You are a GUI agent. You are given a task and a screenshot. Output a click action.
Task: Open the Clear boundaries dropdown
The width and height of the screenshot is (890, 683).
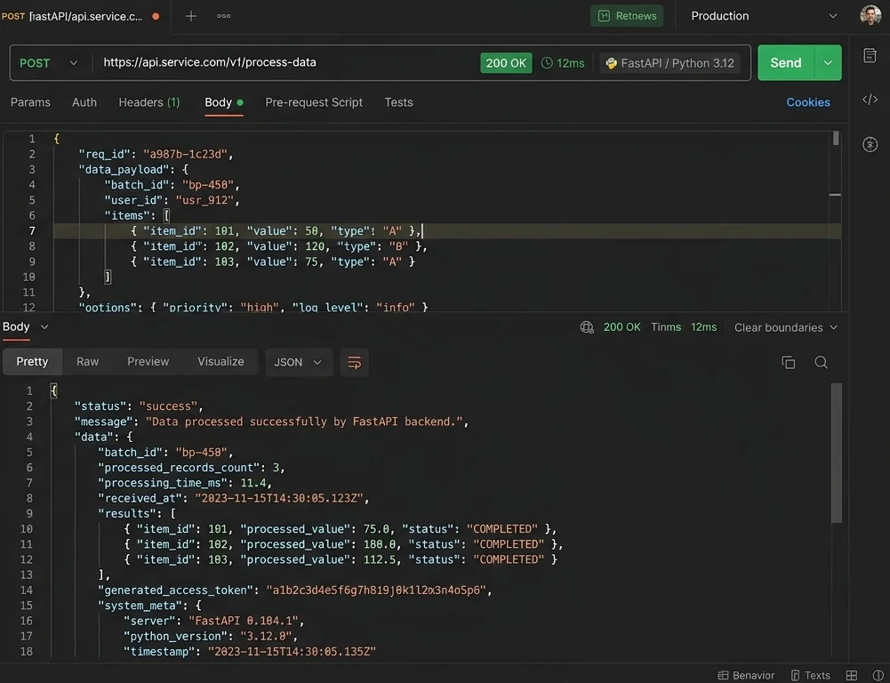[786, 327]
